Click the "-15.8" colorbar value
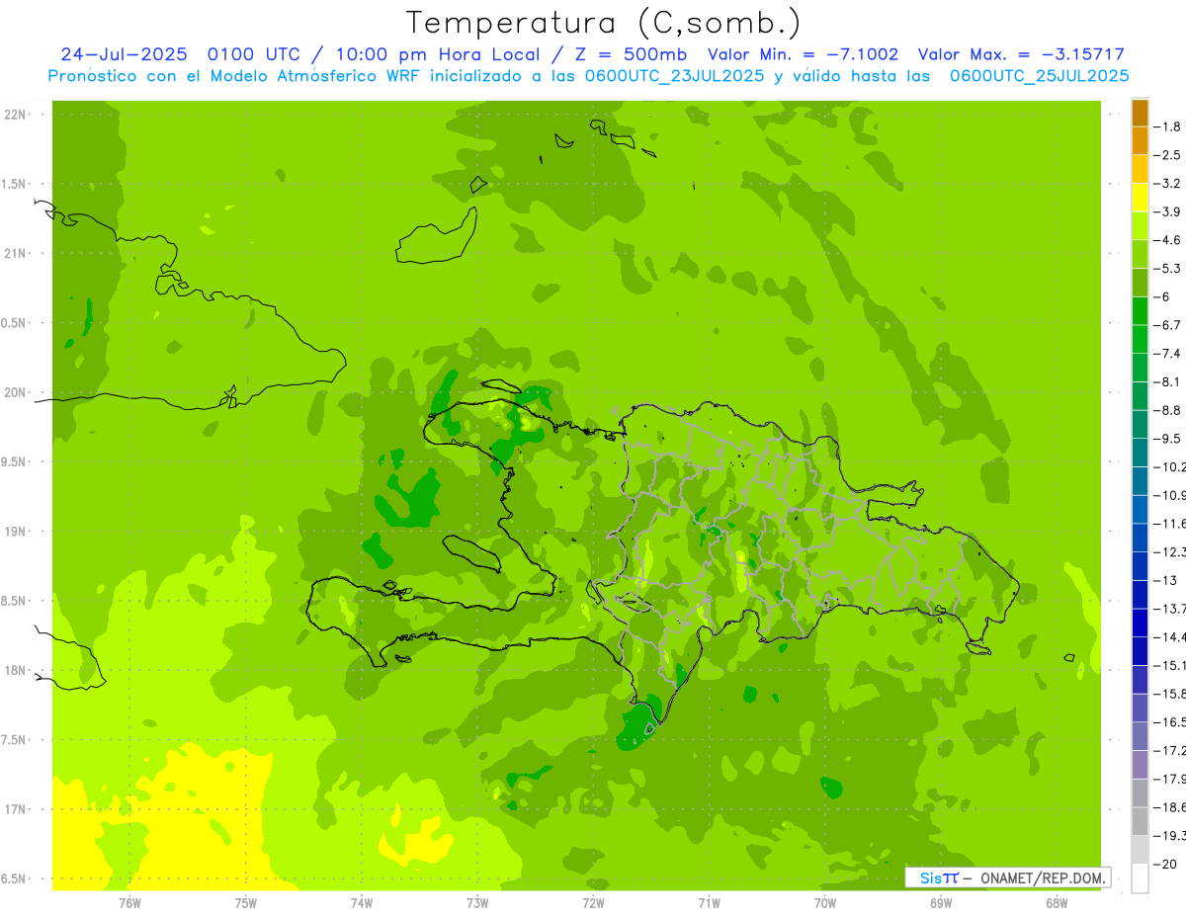 click(1169, 694)
